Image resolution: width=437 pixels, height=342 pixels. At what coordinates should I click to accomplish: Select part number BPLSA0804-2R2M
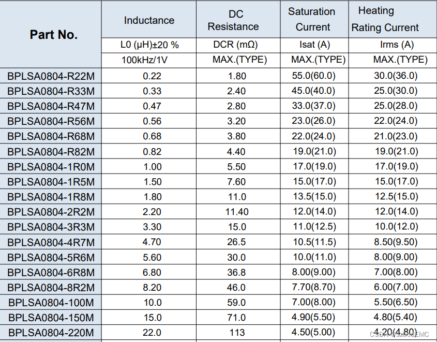click(x=51, y=212)
